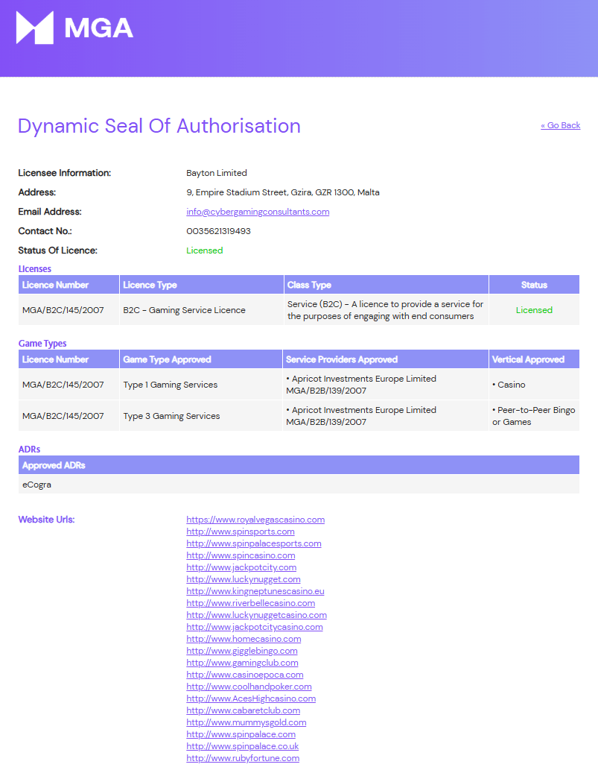Click the Peer-to-Peer Bingo or Games cell
The height and width of the screenshot is (779, 598).
533,416
